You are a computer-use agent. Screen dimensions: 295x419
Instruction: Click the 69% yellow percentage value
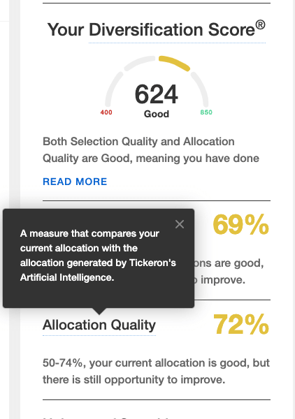tap(240, 225)
